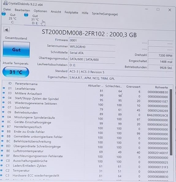Click status dot of Laden/Entladen-Zyklen row

pos(2,165)
